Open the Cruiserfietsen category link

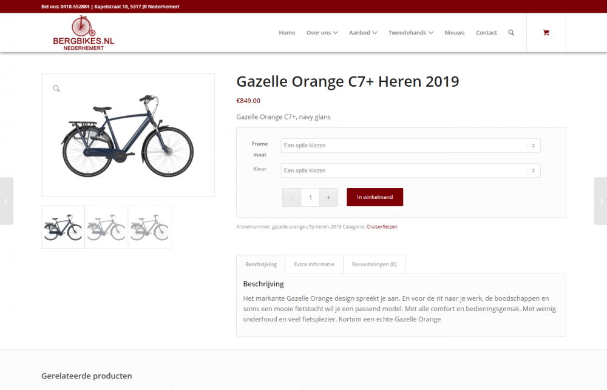382,227
